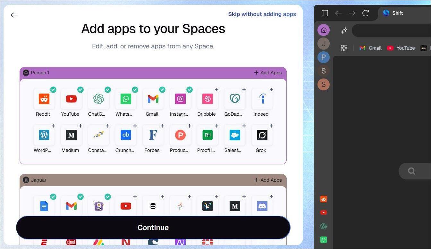Switch to the blue P space avatar

click(324, 57)
